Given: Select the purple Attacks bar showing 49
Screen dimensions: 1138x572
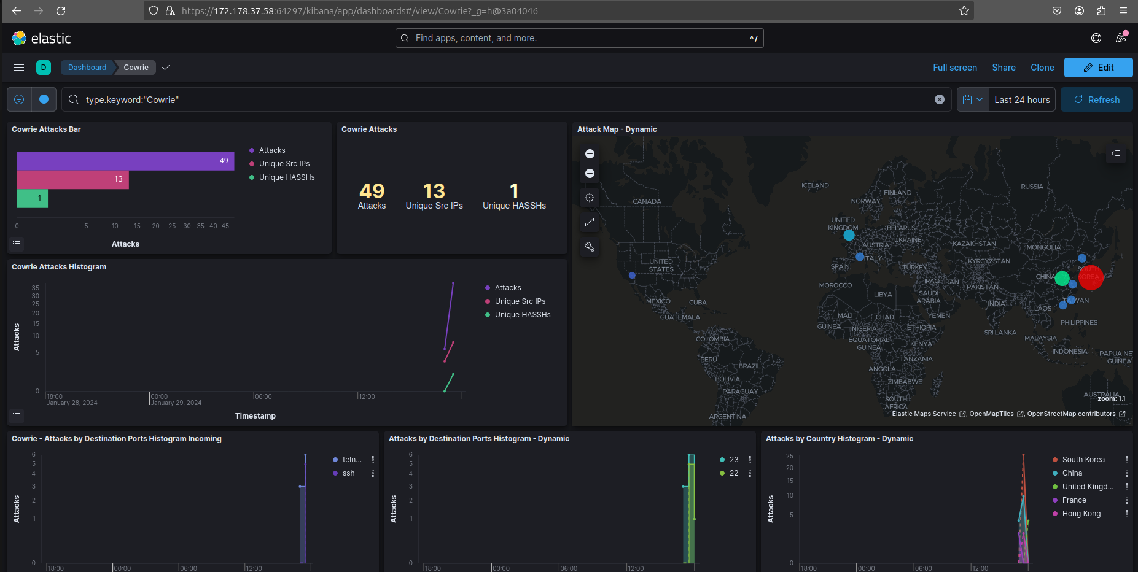Looking at the screenshot, I should (x=125, y=161).
